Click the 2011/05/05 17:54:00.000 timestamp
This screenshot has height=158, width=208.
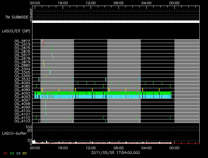point(116,153)
